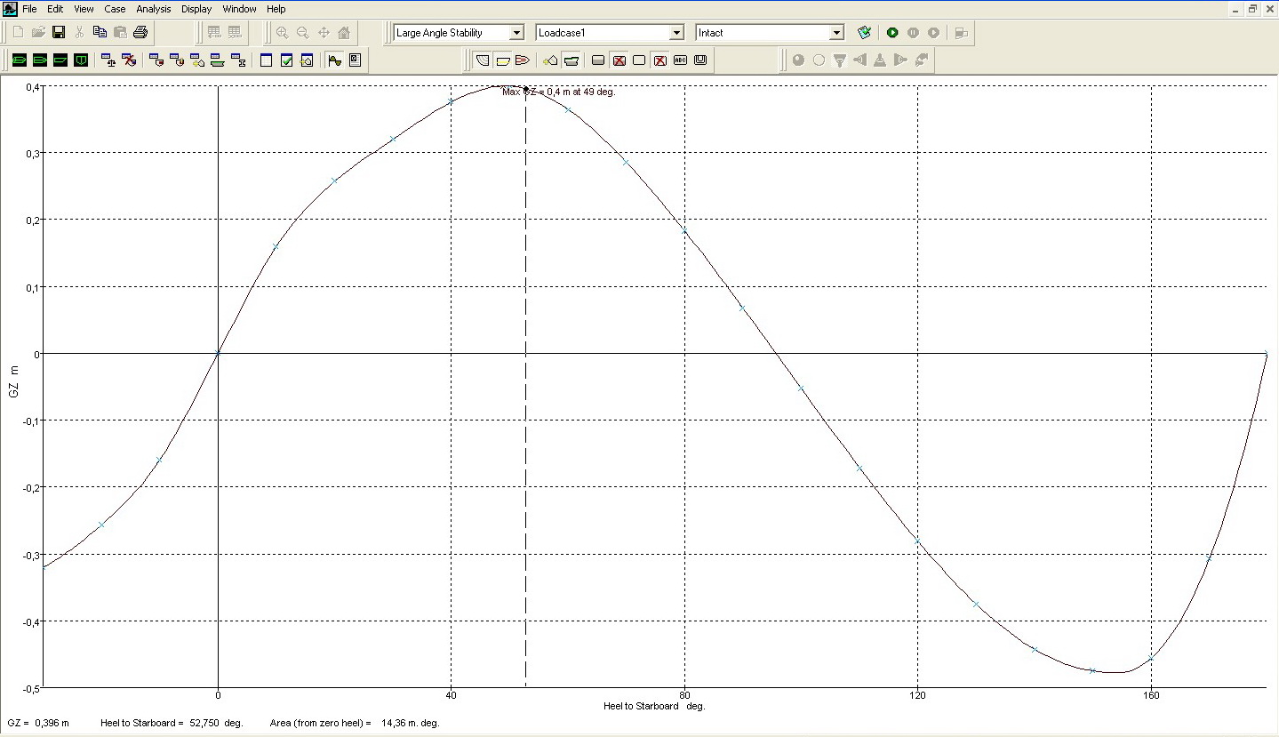Open the Analysis menu
The image size is (1279, 737).
tap(153, 9)
